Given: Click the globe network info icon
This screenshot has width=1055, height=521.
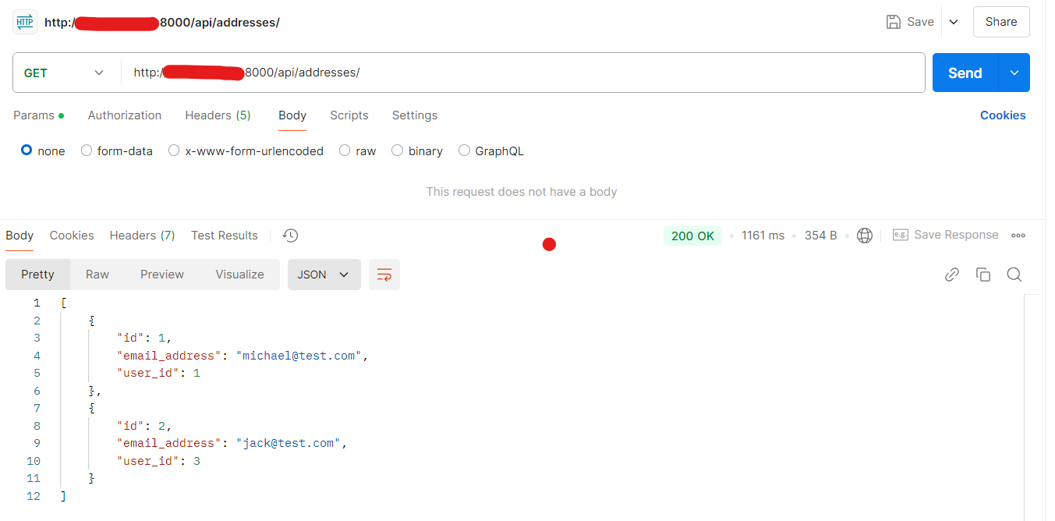Looking at the screenshot, I should click(x=864, y=235).
